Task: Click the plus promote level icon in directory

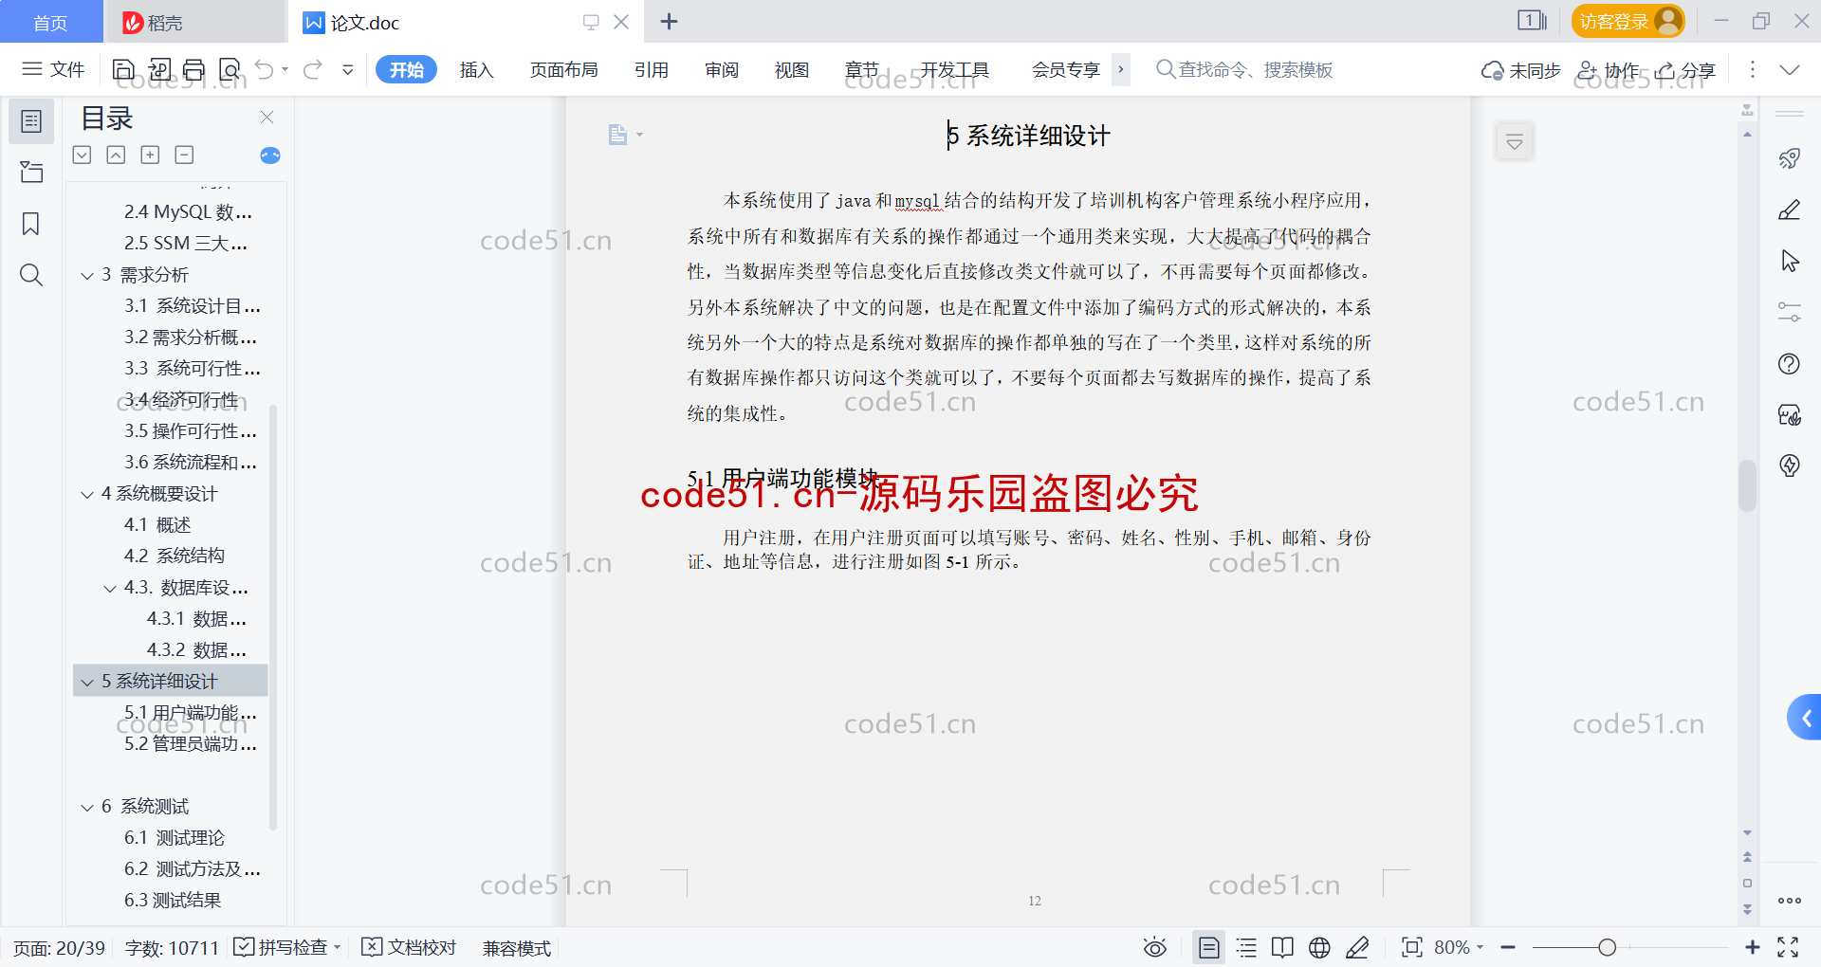Action: click(x=150, y=155)
